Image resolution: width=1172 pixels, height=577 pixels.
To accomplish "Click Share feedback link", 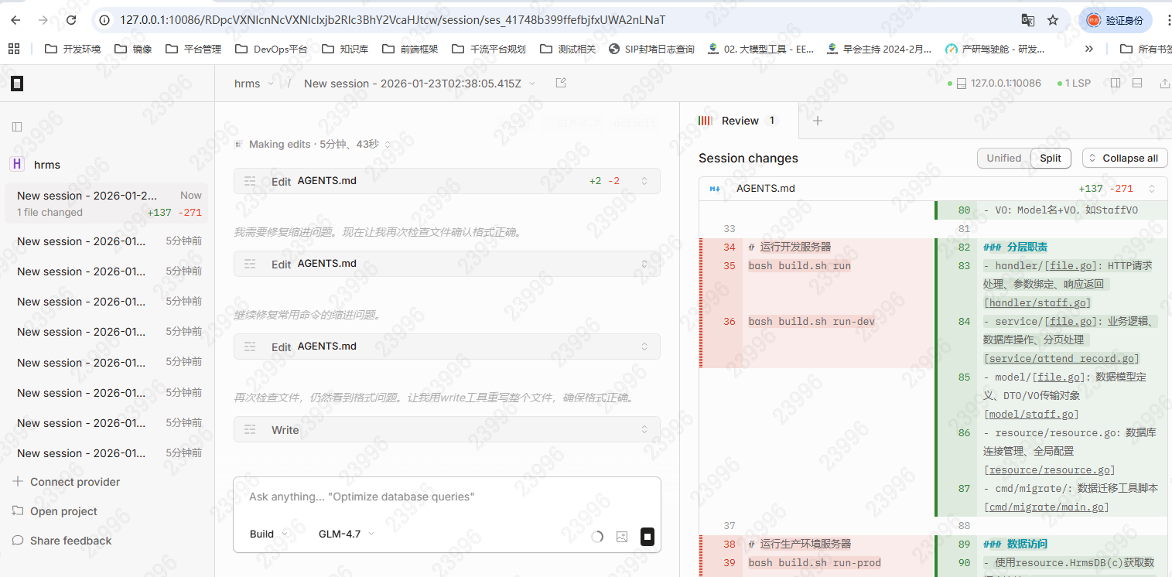I will click(70, 541).
